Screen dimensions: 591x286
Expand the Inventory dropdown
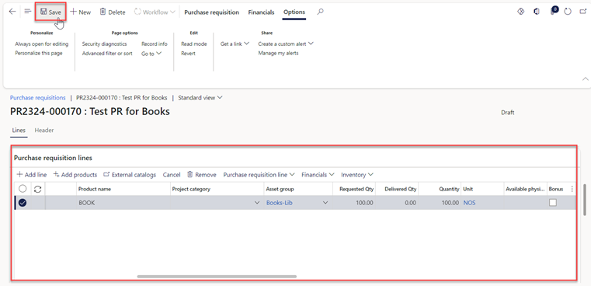point(357,175)
